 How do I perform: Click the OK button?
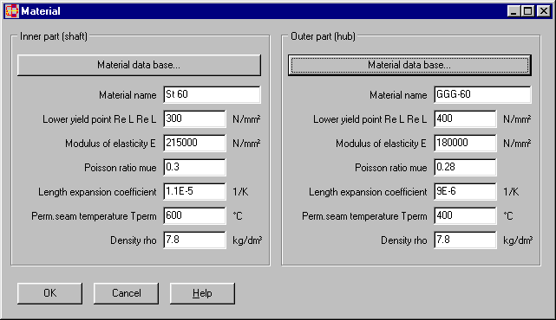pyautogui.click(x=49, y=293)
